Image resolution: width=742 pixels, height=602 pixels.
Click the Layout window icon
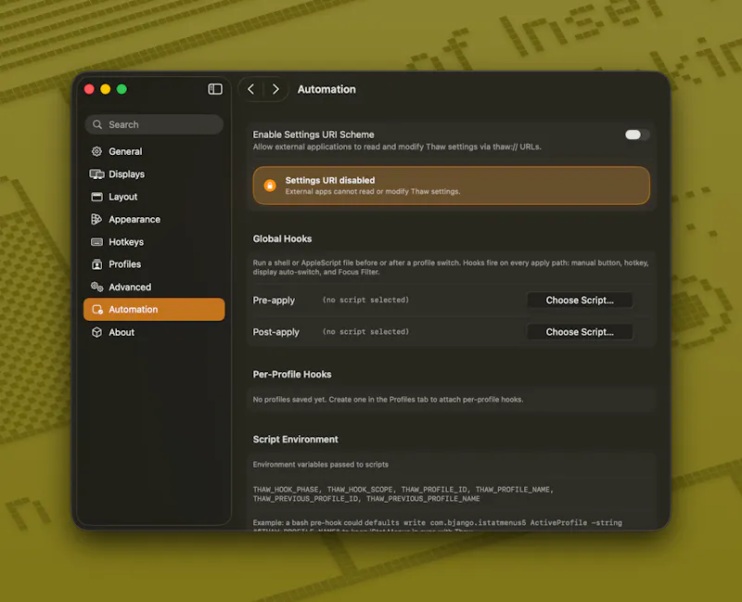coord(96,197)
